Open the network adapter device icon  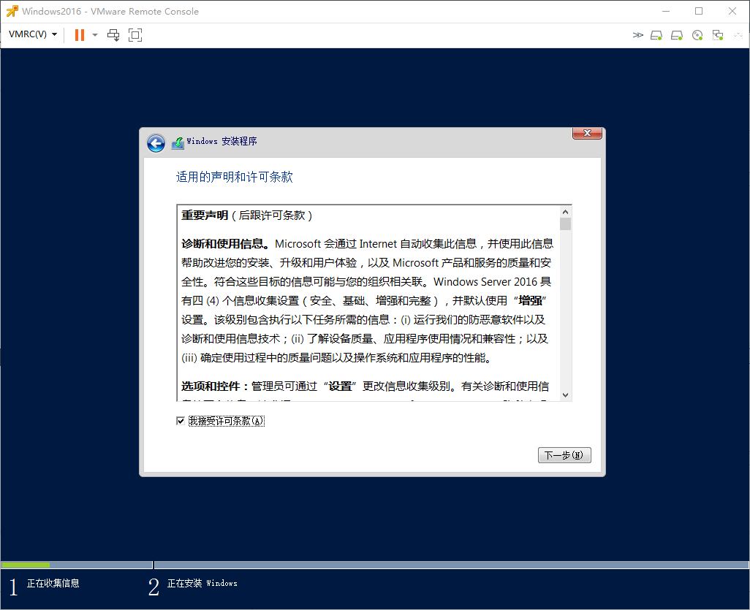click(x=718, y=35)
